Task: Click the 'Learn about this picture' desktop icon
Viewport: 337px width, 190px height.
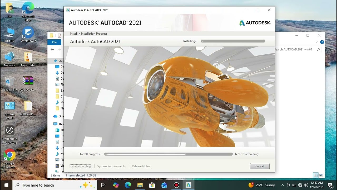Action: [9, 135]
